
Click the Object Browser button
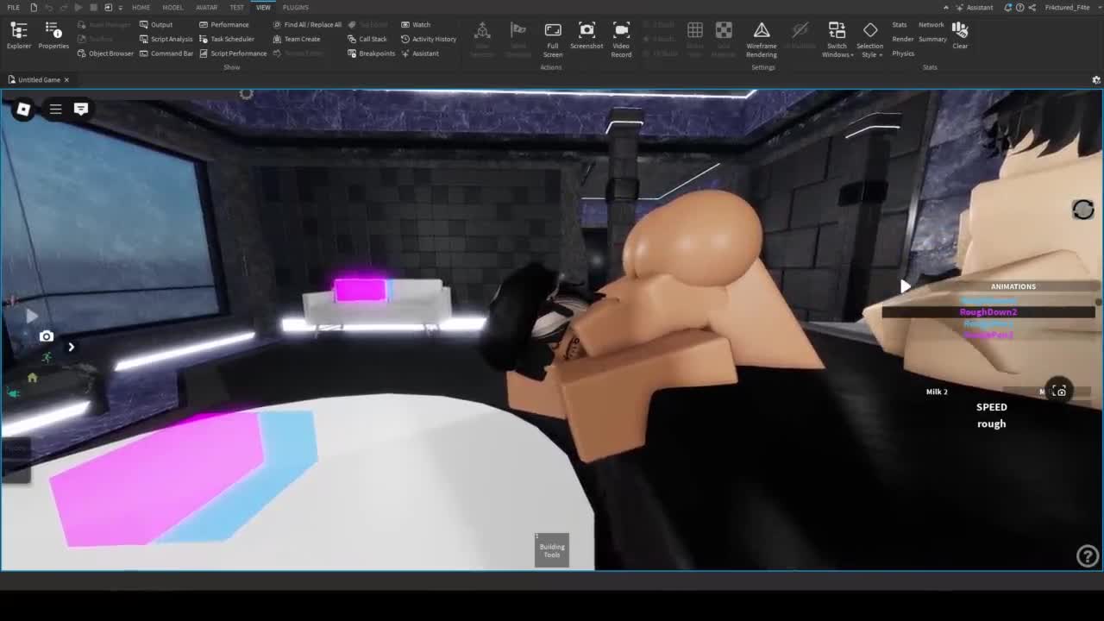tap(105, 53)
